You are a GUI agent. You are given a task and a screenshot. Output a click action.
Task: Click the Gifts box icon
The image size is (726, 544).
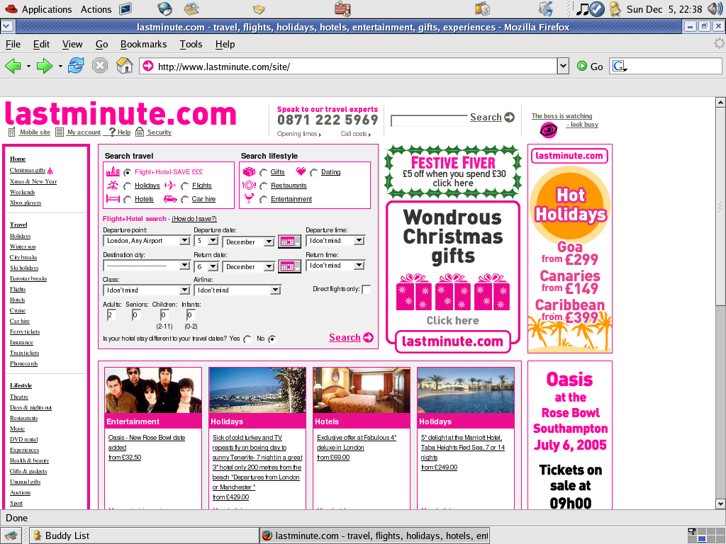[249, 171]
